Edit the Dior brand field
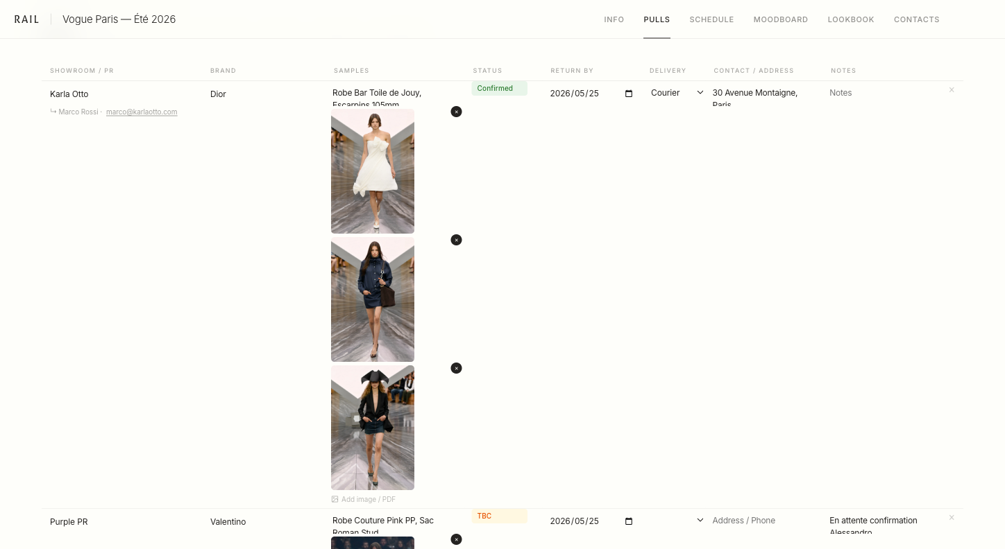Viewport: 1005px width, 549px height. coord(267,94)
